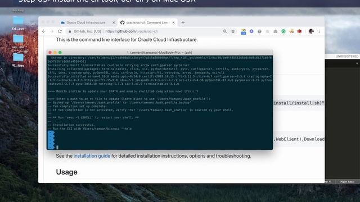Image resolution: width=360 pixels, height=202 pixels.
Task: Click install/install.sh code snippet
Action: pyautogui.click(x=299, y=103)
